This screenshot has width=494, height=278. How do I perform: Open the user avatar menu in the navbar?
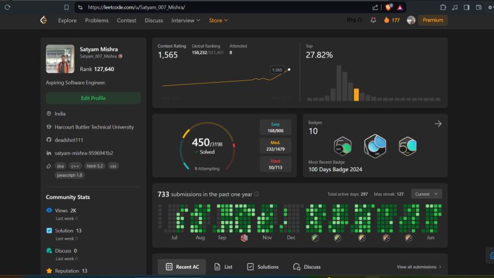tap(411, 20)
